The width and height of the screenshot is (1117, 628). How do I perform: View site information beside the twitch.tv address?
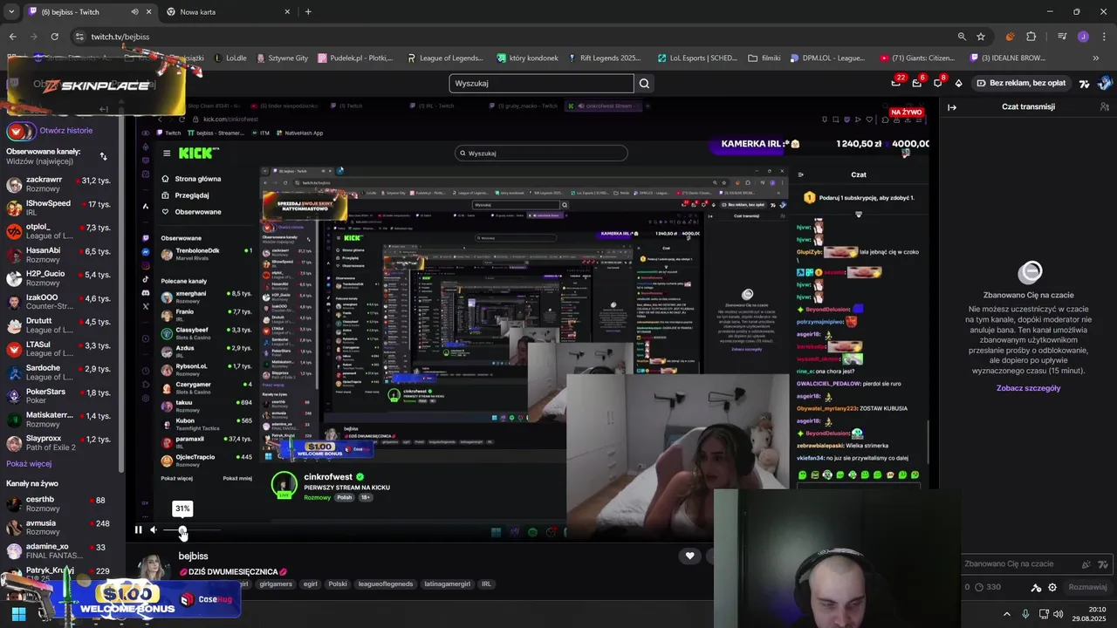pos(79,37)
